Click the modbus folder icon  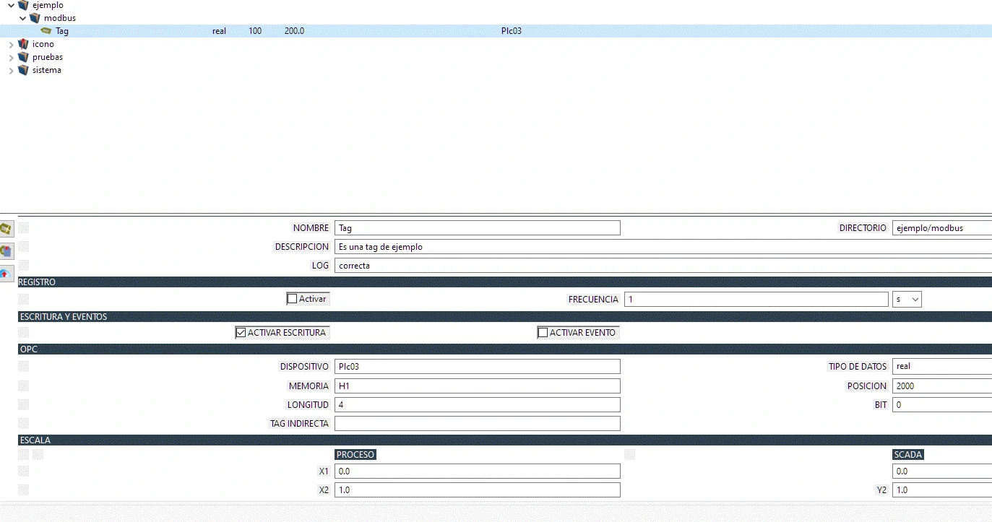[x=35, y=18]
